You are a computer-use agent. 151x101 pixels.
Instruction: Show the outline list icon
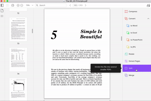point(2,16)
